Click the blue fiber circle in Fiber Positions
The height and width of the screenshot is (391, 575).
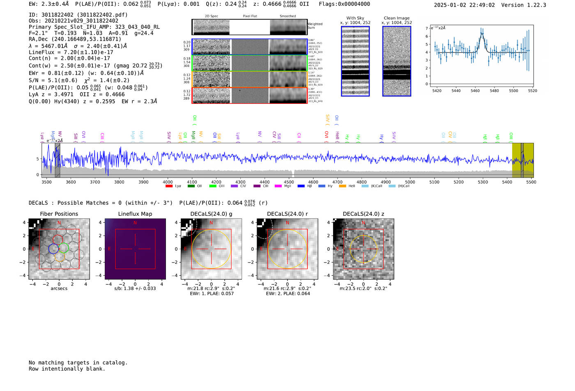pos(53,249)
